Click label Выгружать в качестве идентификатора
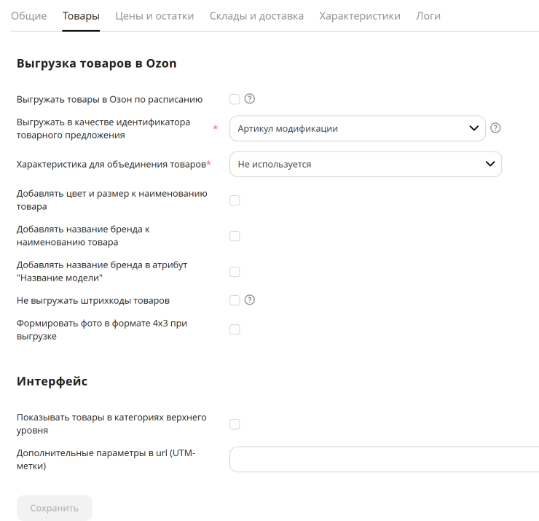539x521 pixels. [x=103, y=129]
